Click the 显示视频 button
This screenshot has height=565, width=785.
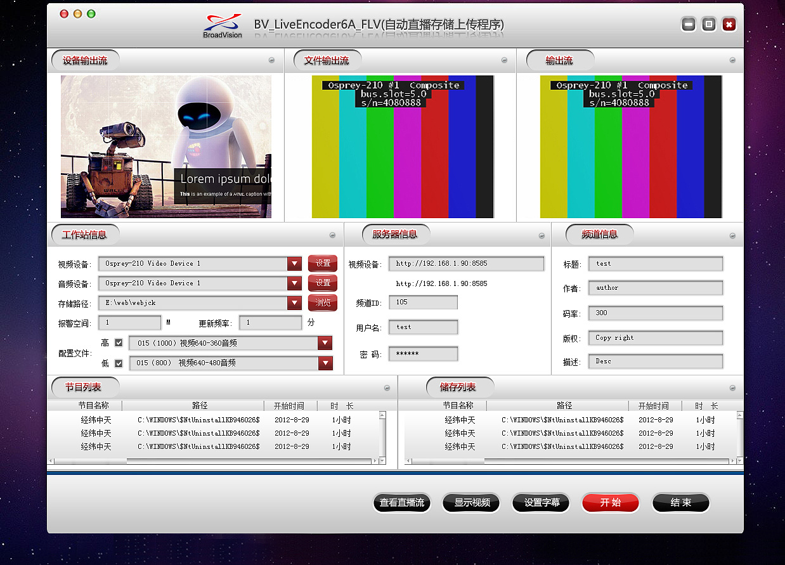click(x=472, y=503)
